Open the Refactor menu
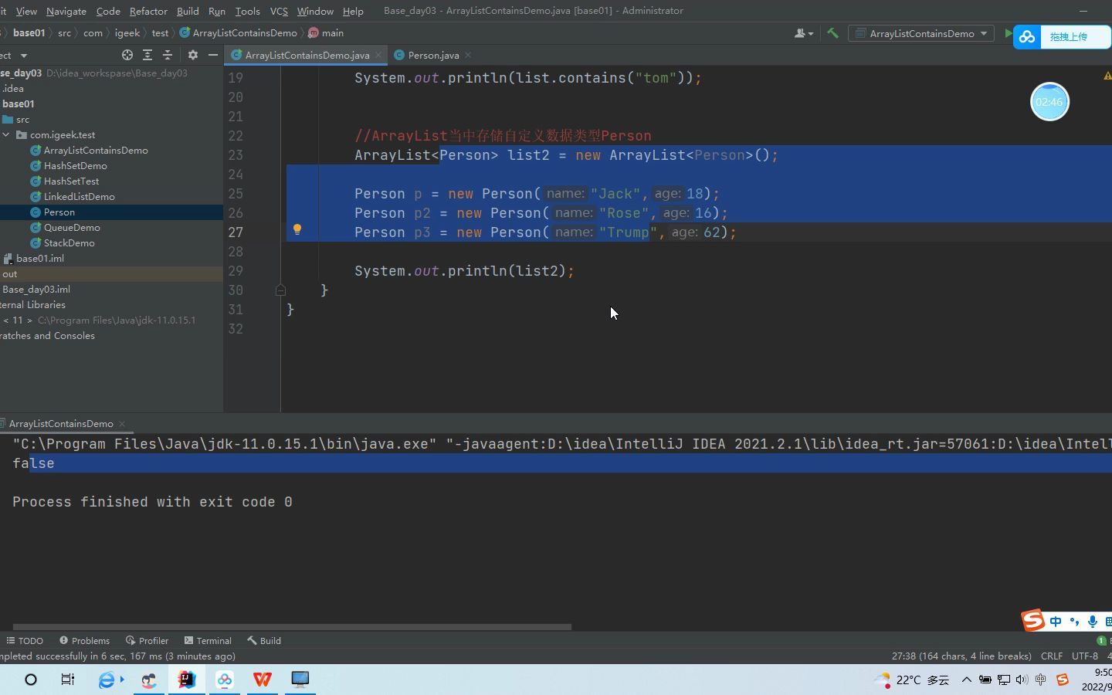Image resolution: width=1112 pixels, height=695 pixels. (148, 11)
